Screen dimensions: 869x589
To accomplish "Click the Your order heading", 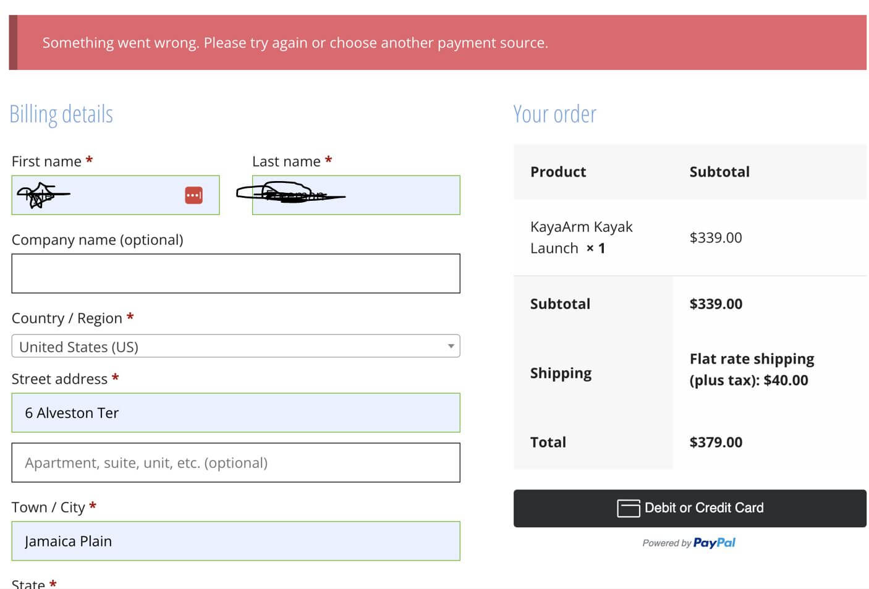I will 554,114.
